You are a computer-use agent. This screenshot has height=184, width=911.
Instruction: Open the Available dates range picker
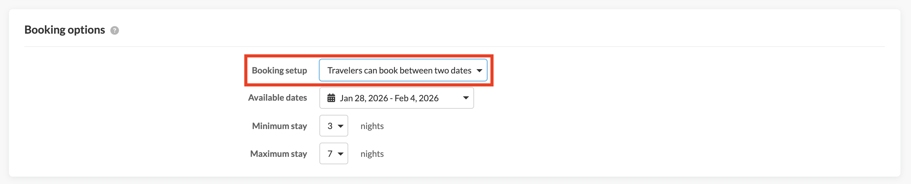396,98
